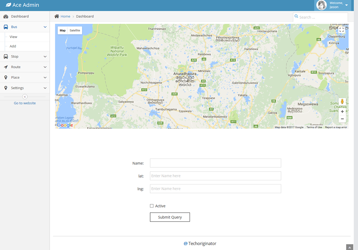This screenshot has width=358, height=250.
Task: Open the Welcome Jason user dropdown
Action: click(332, 5)
